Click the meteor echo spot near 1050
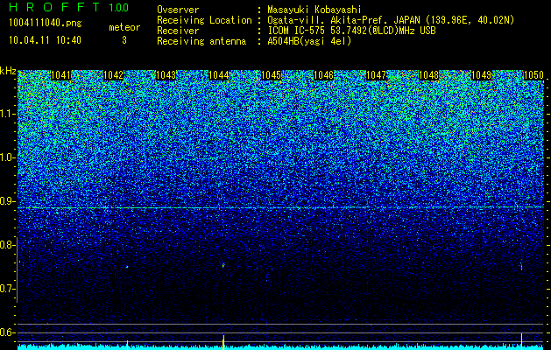Viewport: 551px width, 350px height. (x=521, y=267)
